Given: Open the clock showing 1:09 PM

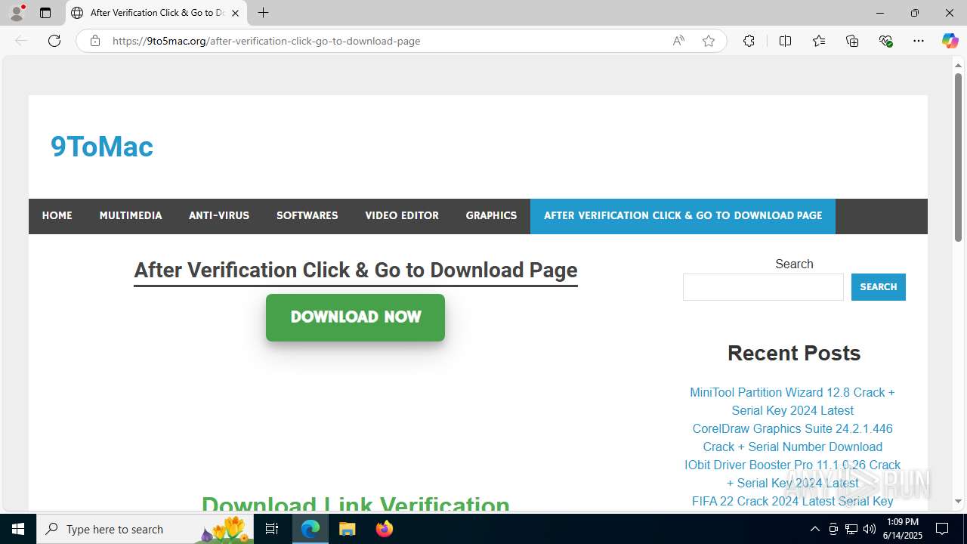Looking at the screenshot, I should 902,529.
